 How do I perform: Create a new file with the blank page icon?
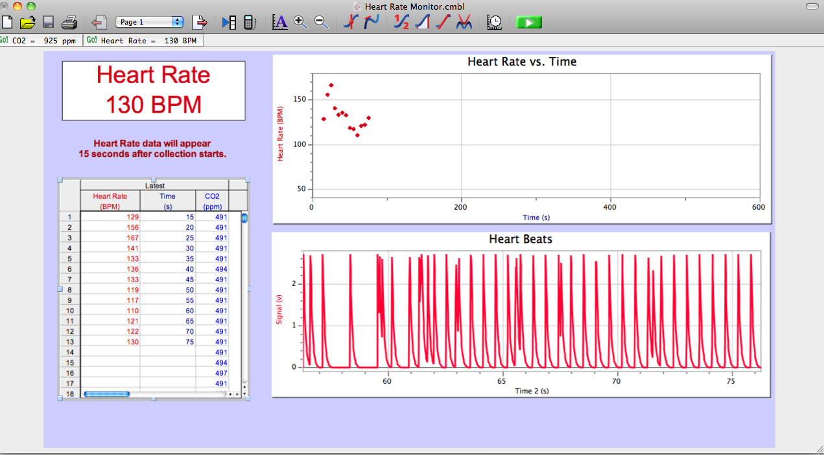coord(7,23)
